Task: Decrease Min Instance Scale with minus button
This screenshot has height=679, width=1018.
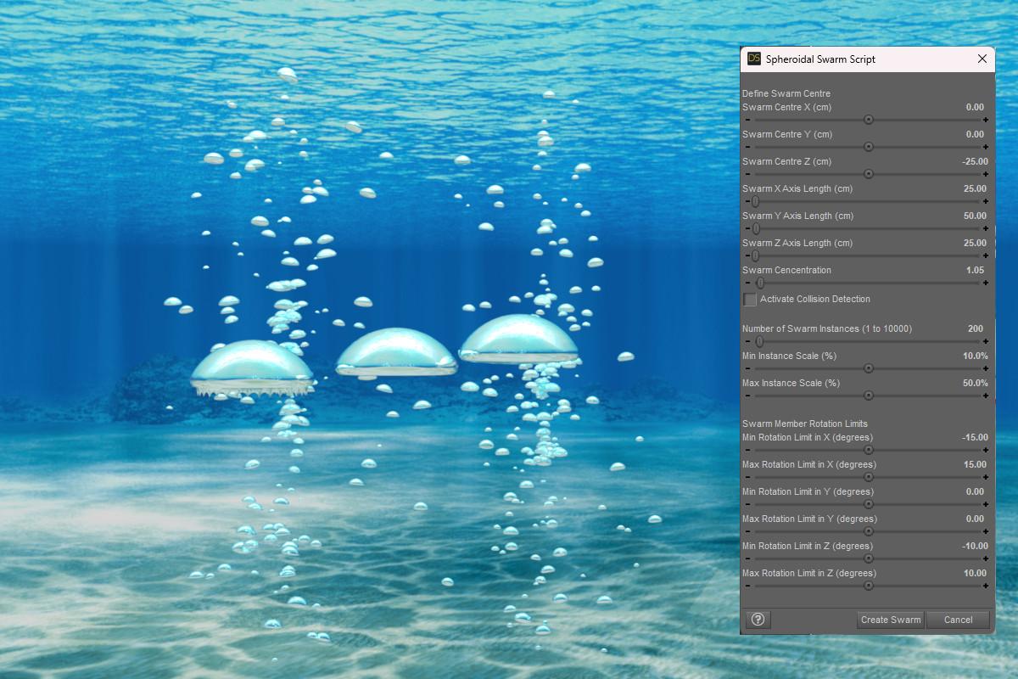Action: [x=747, y=368]
